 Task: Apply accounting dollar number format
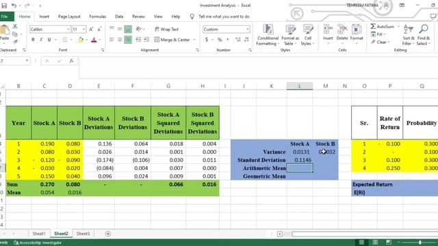point(207,40)
